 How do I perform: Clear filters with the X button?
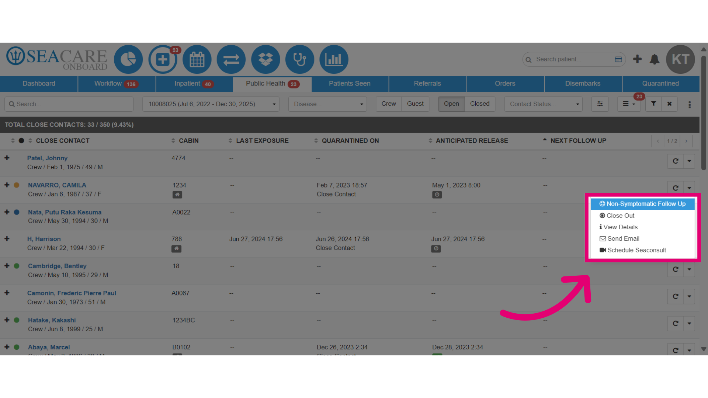[x=669, y=104]
